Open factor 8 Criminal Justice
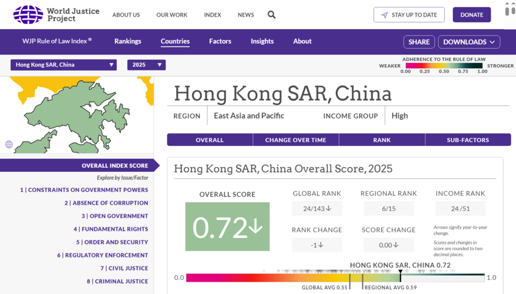The height and width of the screenshot is (294, 516). (118, 281)
